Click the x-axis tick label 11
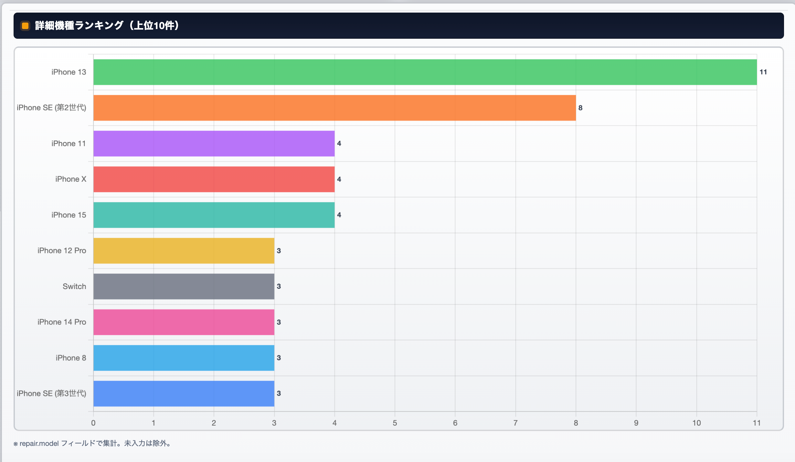Image resolution: width=795 pixels, height=462 pixels. (757, 423)
